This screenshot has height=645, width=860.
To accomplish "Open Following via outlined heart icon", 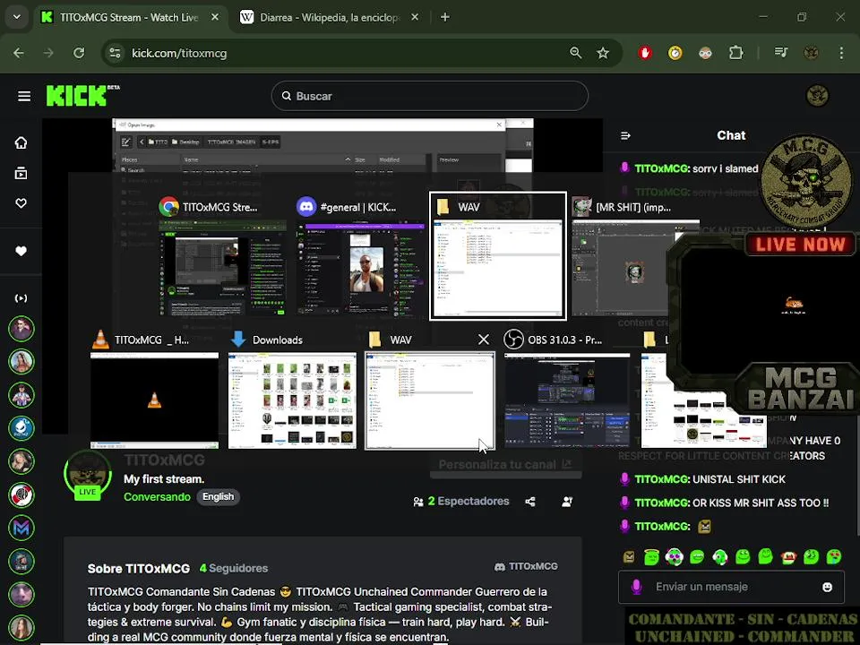I will 21,203.
